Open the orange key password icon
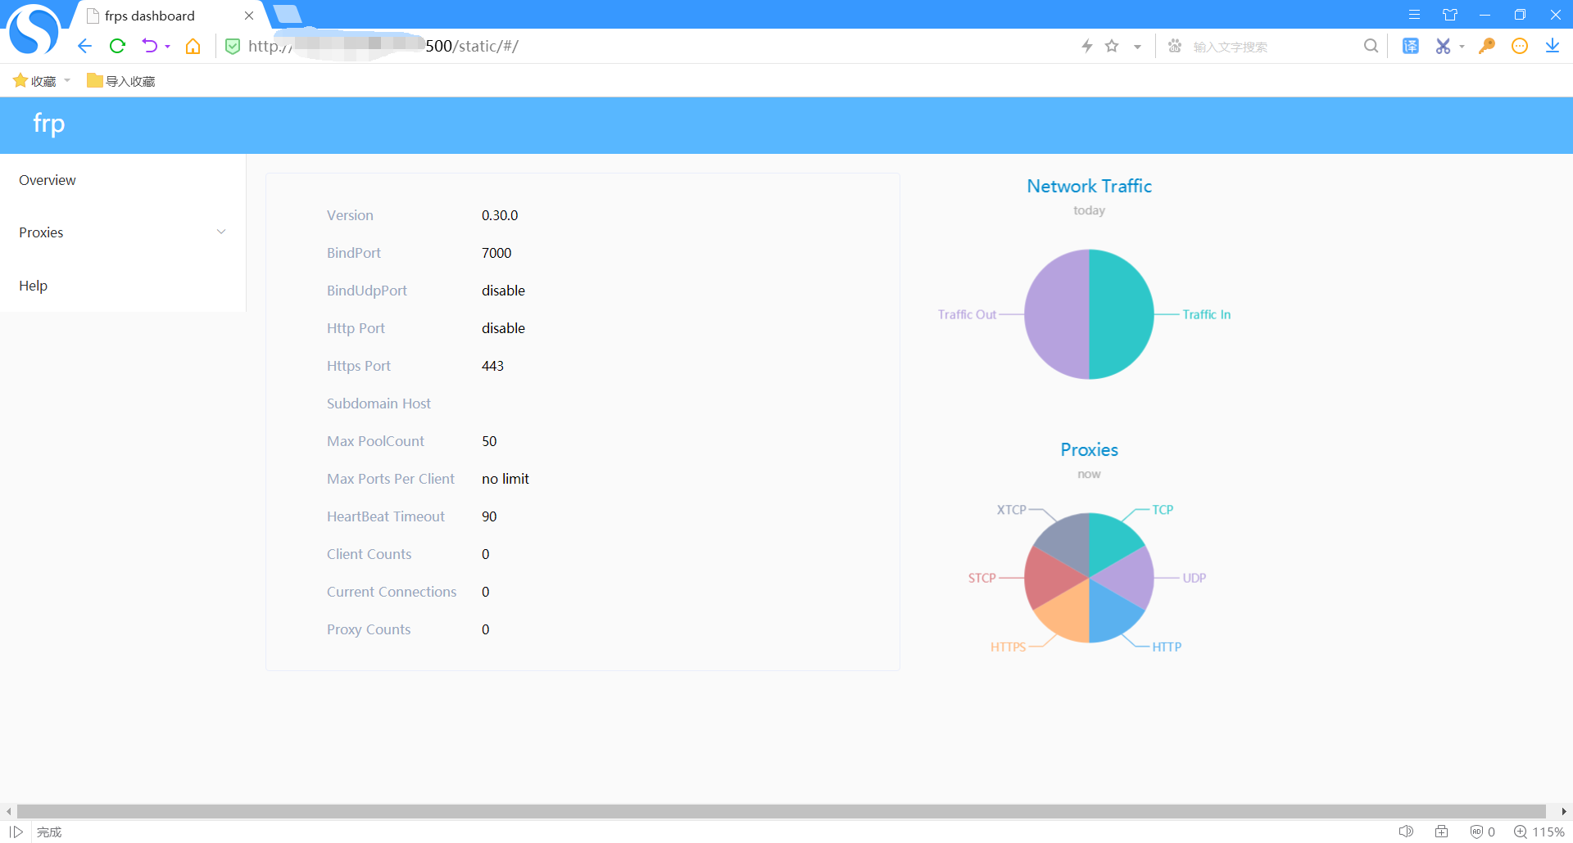 click(1487, 46)
